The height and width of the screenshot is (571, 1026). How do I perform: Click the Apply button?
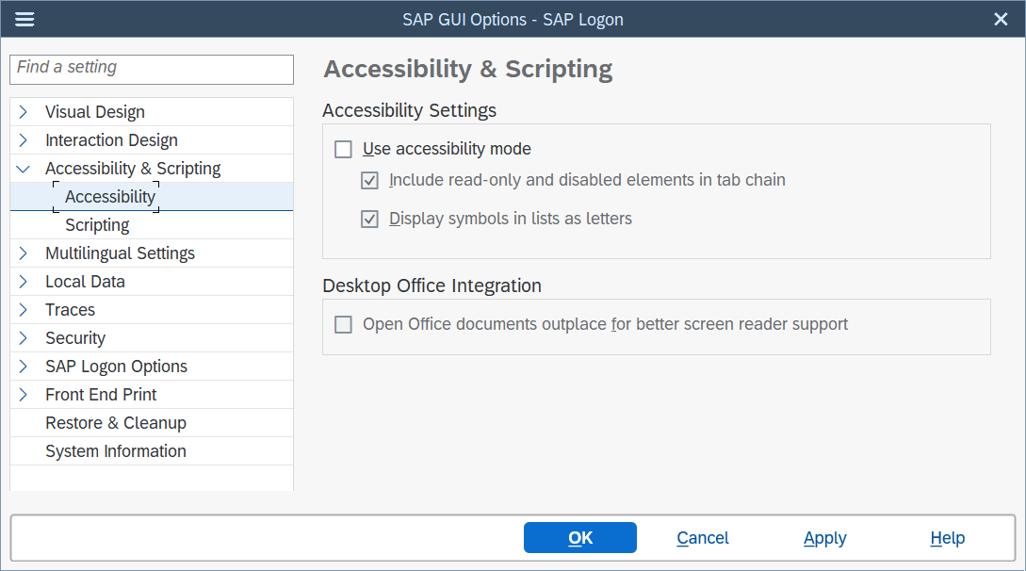pos(825,538)
